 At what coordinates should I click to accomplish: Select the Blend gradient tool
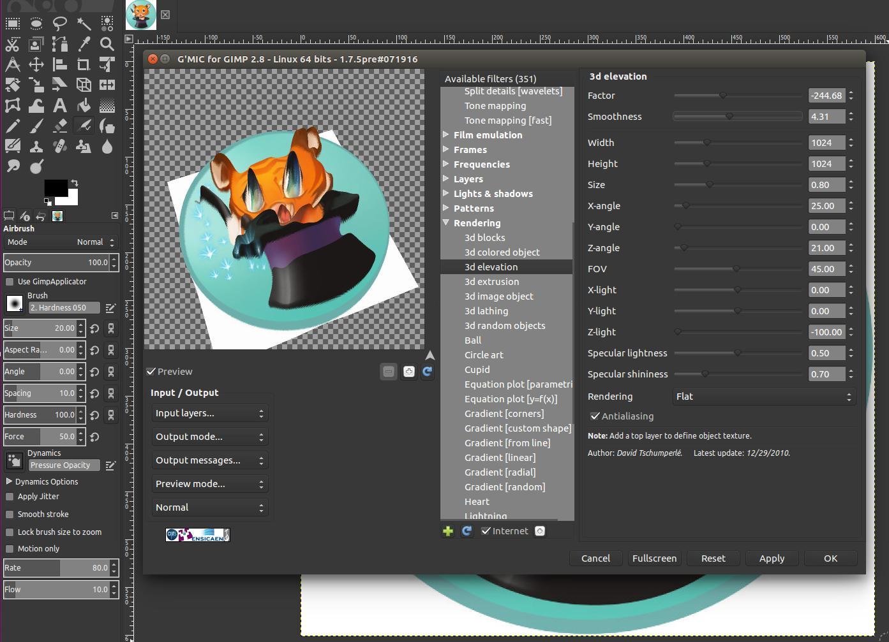107,105
